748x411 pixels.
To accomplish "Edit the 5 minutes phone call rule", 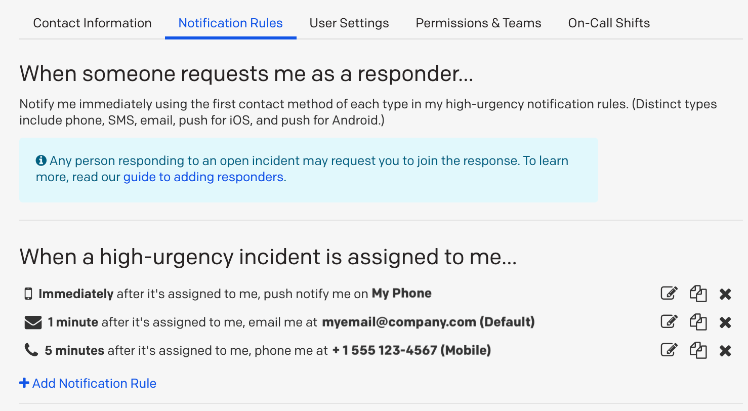I will tap(669, 350).
